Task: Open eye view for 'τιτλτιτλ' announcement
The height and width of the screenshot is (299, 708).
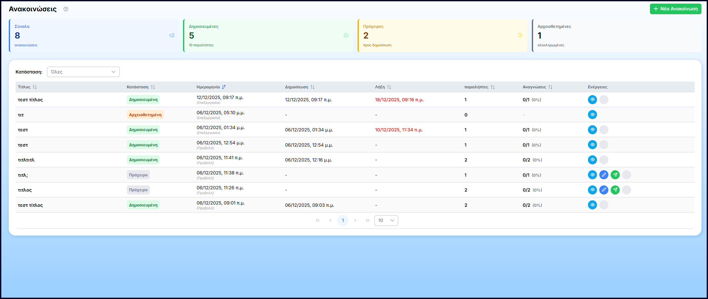Action: coord(592,160)
